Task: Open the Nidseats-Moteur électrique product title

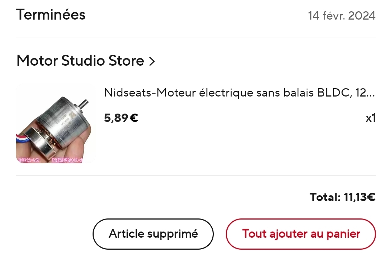Action: (x=239, y=93)
